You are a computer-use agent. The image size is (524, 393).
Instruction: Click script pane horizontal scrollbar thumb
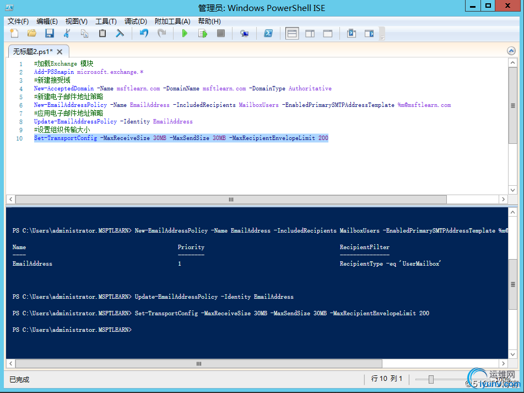231,199
